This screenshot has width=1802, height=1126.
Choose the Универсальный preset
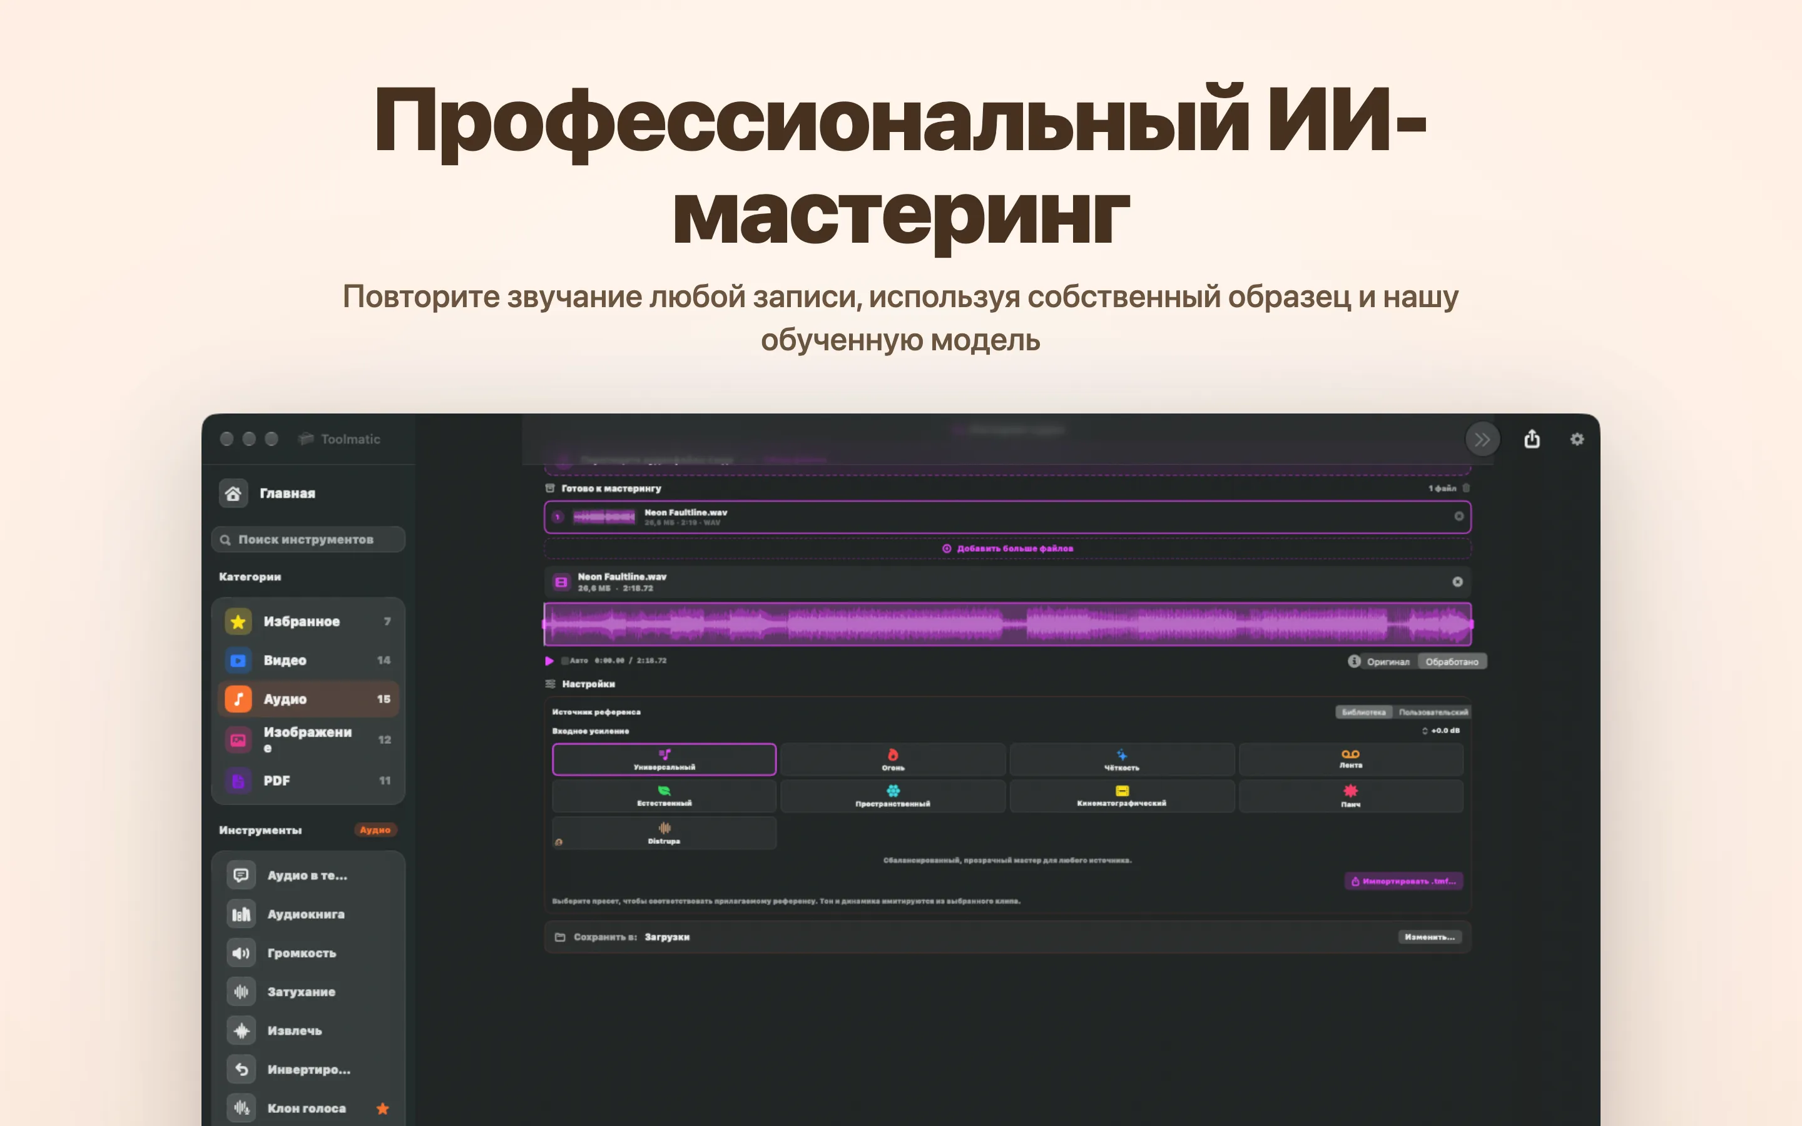point(664,759)
